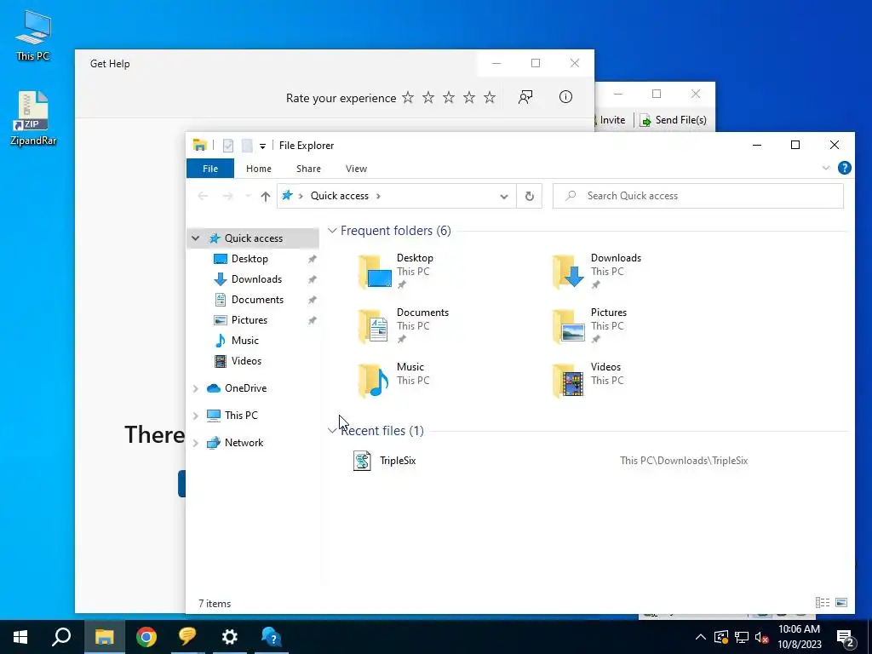
Task: Select Downloads in the navigation pane
Action: point(256,279)
